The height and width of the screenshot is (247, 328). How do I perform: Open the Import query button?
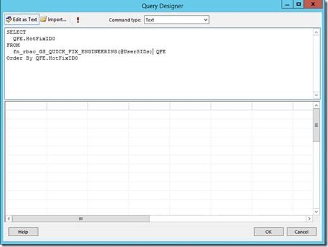pos(54,20)
